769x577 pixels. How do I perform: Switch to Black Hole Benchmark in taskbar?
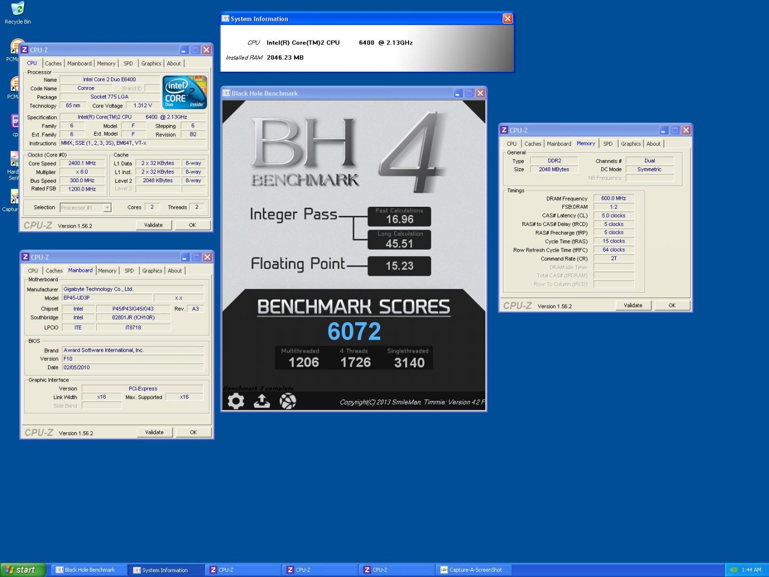(x=89, y=570)
